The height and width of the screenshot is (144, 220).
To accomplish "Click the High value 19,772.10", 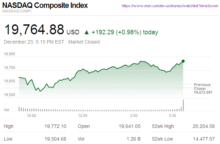I will pos(55,127).
